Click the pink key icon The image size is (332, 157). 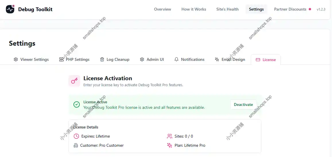(x=74, y=81)
